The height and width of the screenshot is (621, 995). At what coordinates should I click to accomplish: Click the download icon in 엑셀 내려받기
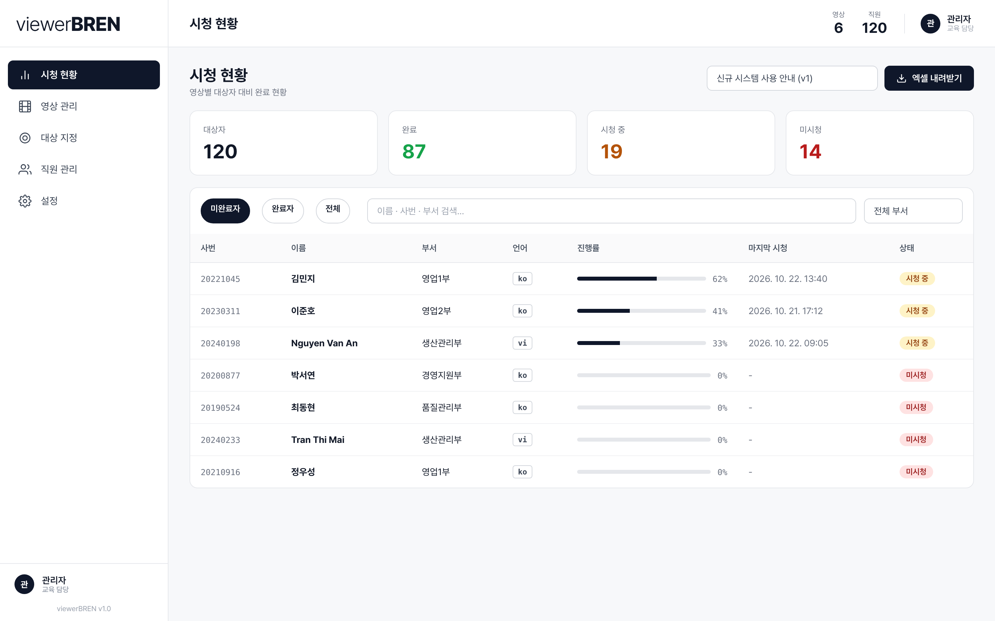point(901,78)
